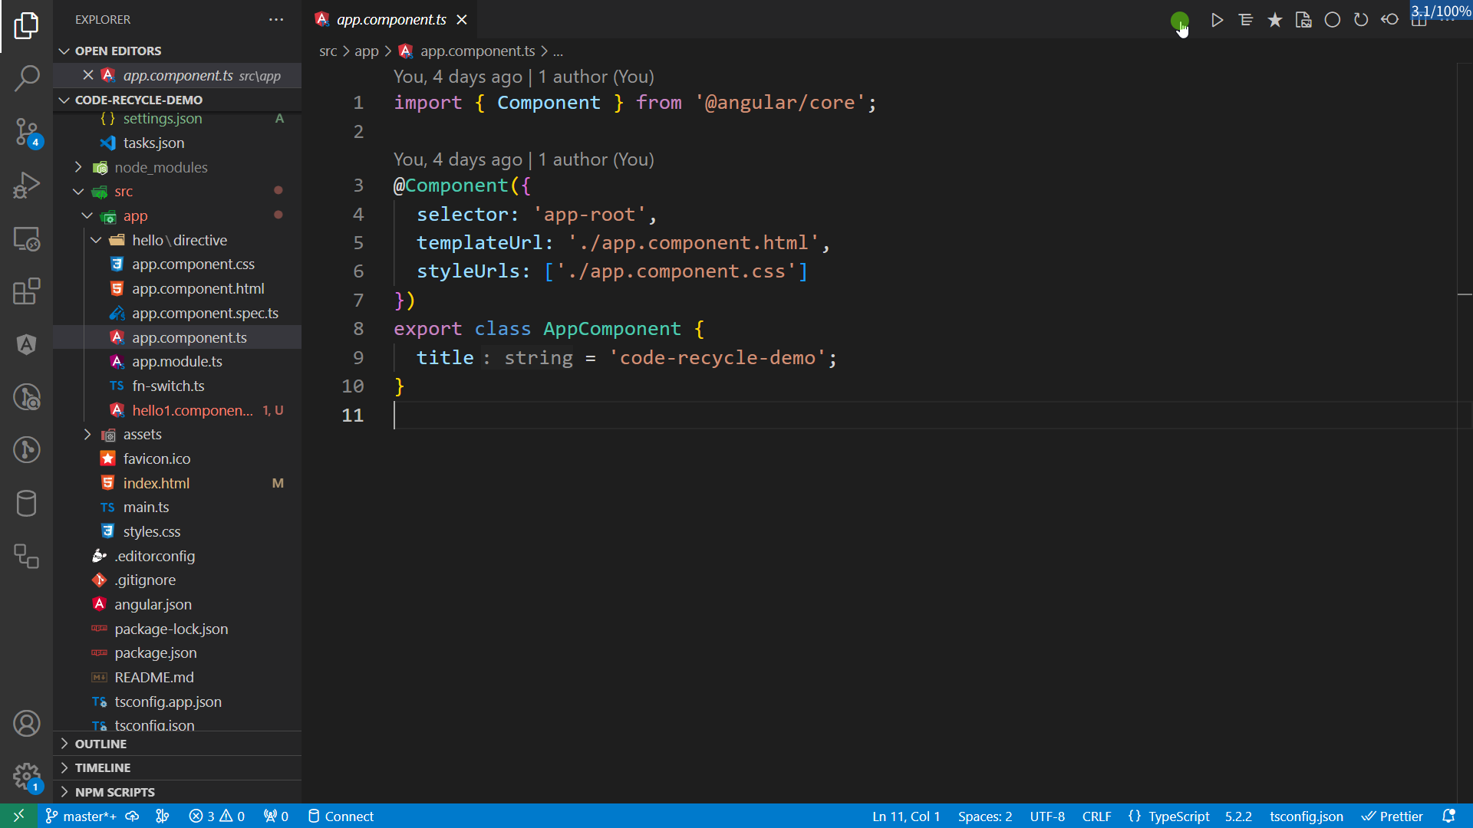Viewport: 1473px width, 828px height.
Task: Click the Timeline panel toggle icon
Action: (x=64, y=767)
